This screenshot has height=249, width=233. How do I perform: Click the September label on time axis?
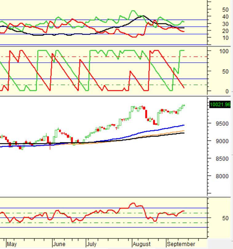click(x=181, y=244)
